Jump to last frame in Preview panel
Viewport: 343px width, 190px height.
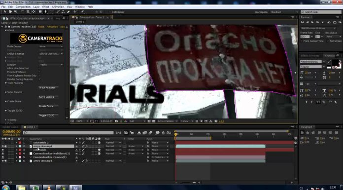click(323, 22)
